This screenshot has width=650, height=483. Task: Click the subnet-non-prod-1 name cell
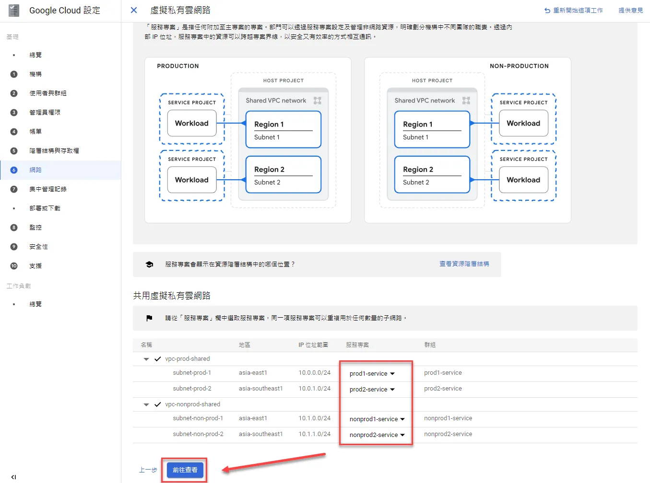[198, 418]
